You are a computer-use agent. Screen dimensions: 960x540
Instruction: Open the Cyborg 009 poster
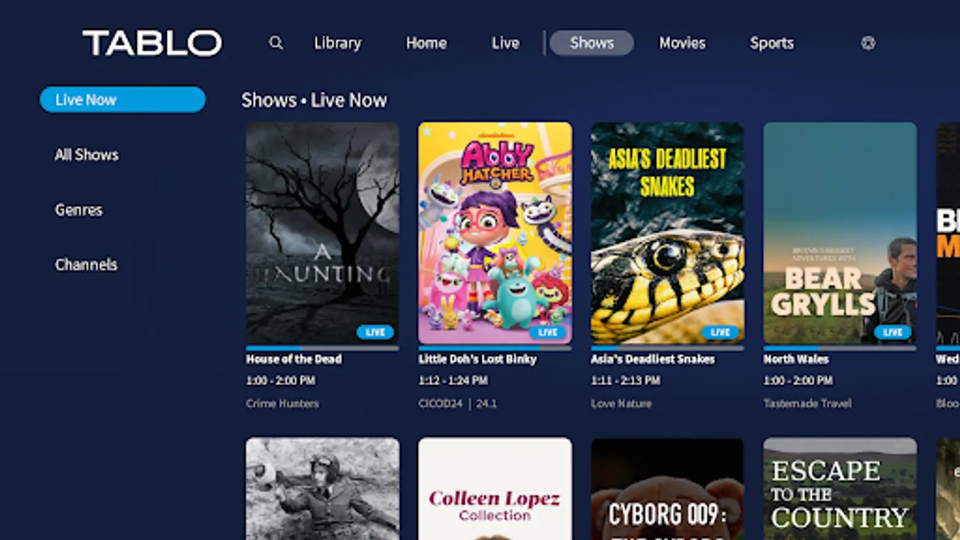667,488
